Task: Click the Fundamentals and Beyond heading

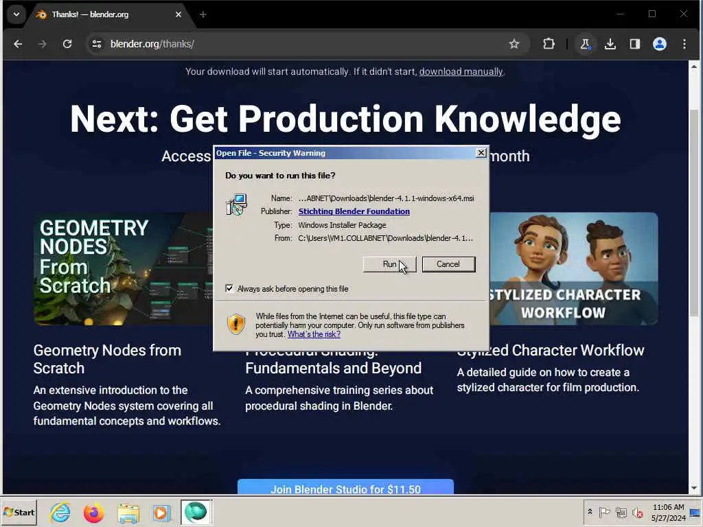Action: click(333, 368)
